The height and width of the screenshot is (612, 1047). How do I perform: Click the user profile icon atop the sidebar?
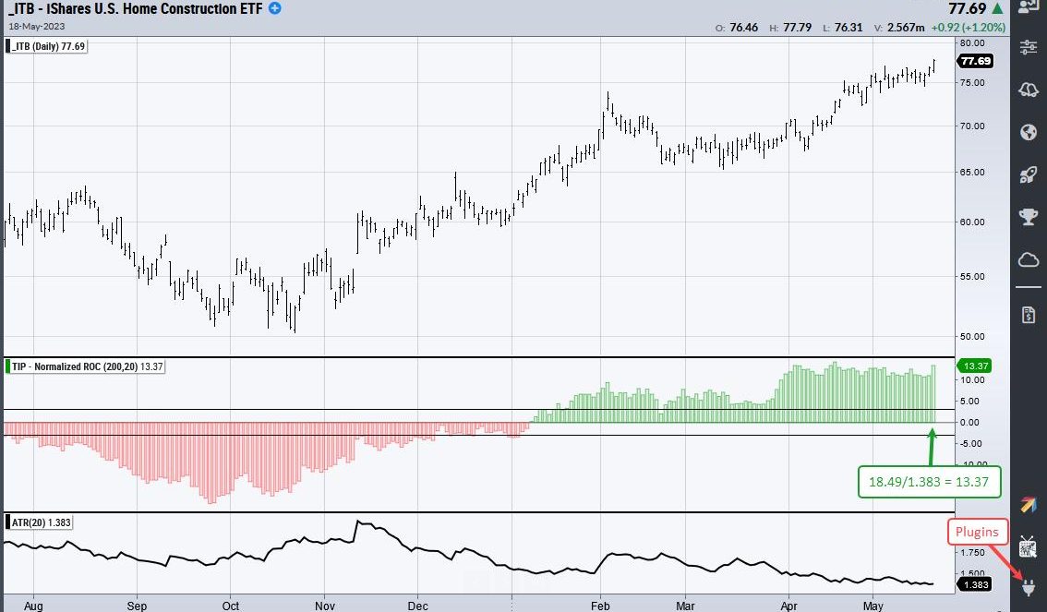(1029, 6)
